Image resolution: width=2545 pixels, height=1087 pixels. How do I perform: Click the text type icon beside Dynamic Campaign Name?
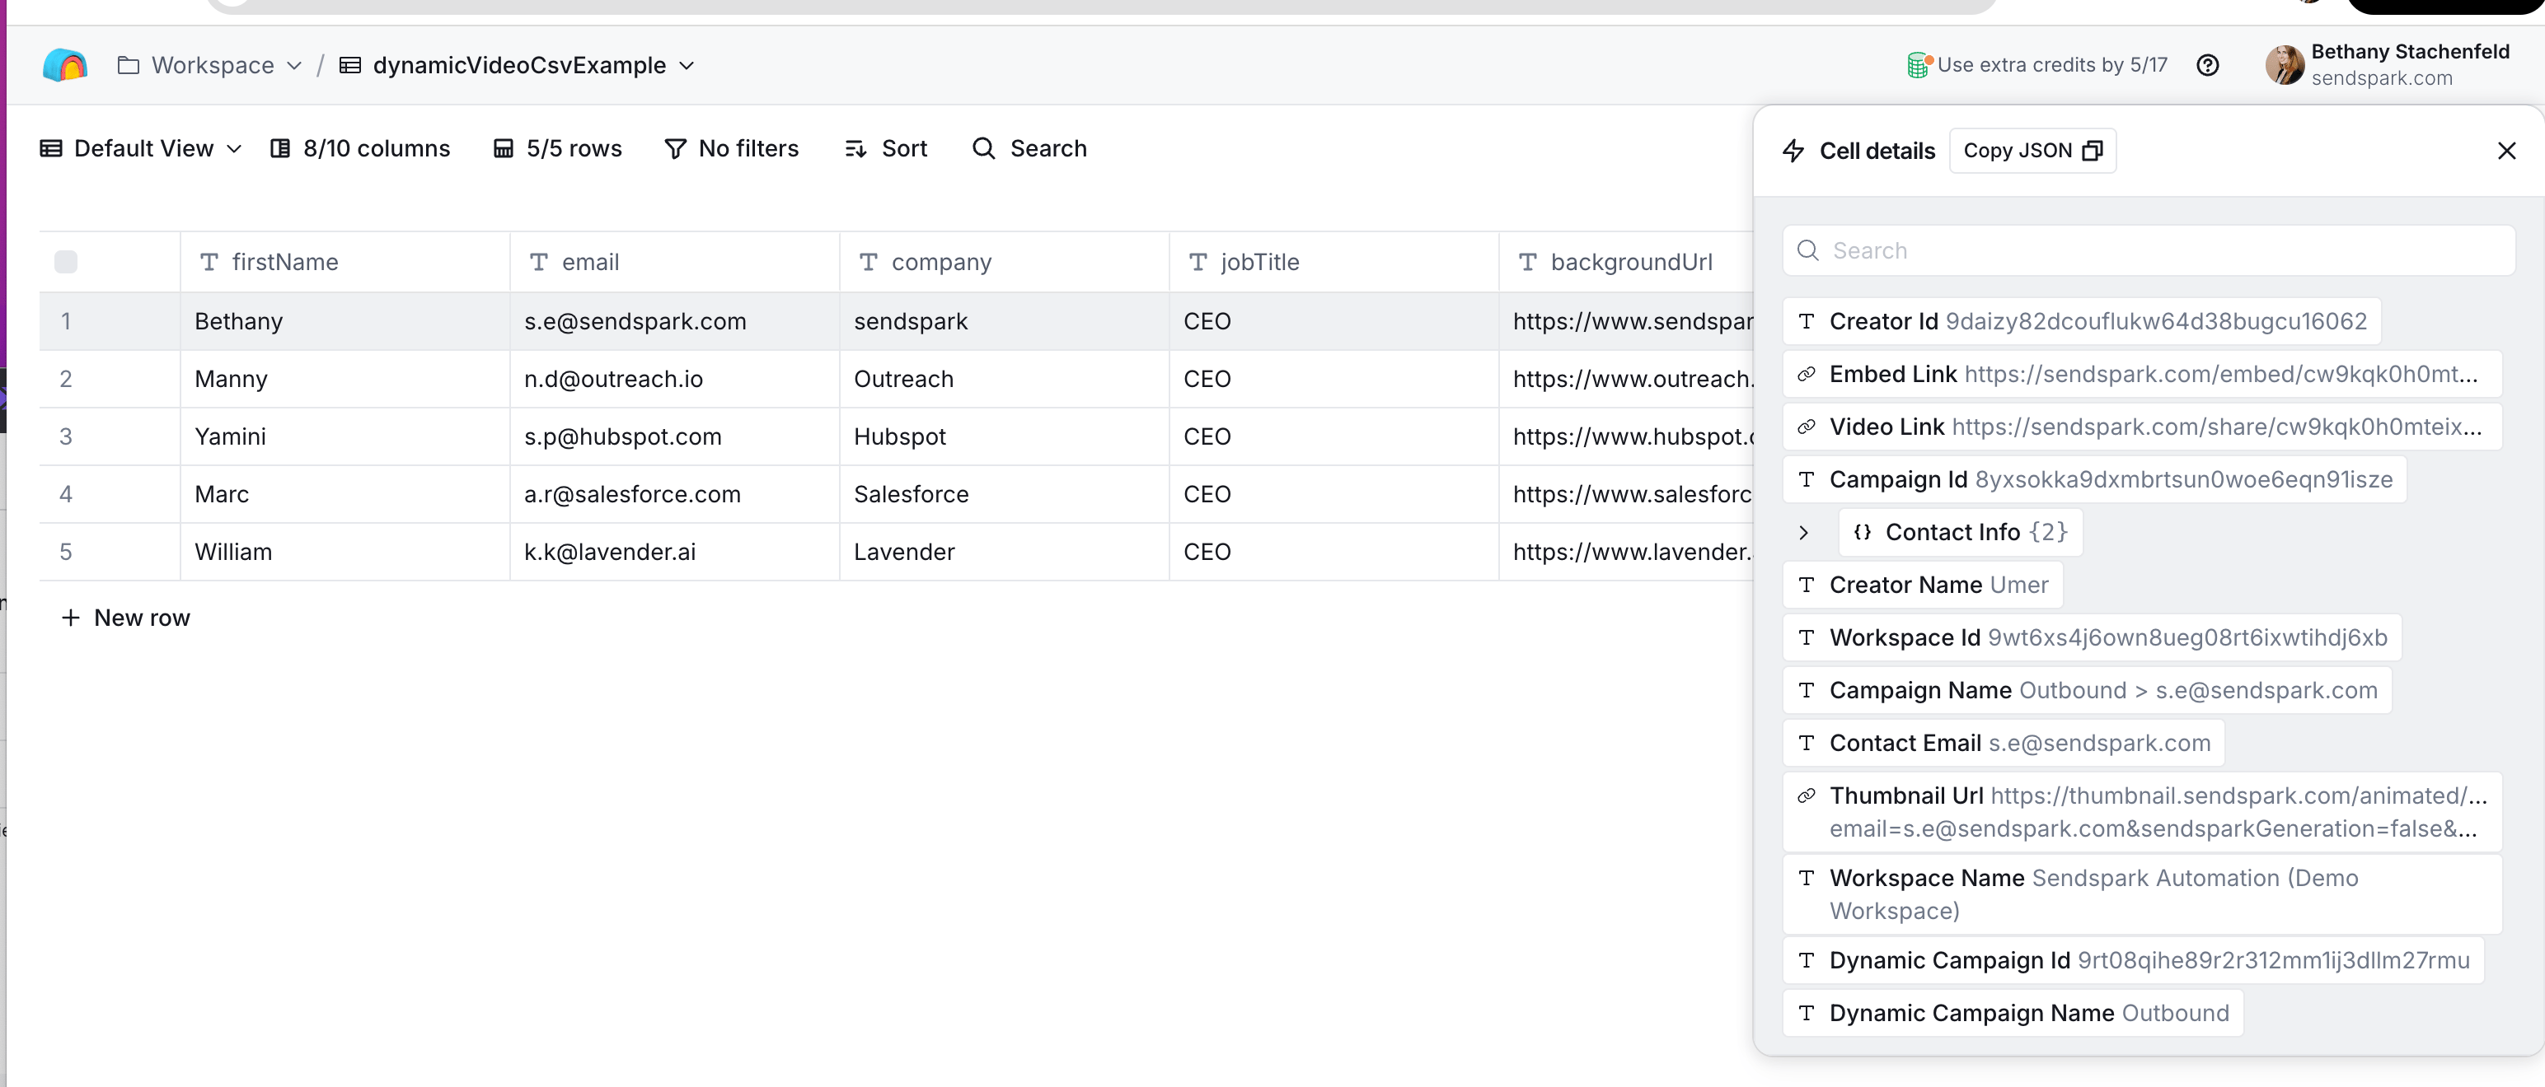(x=1807, y=1013)
